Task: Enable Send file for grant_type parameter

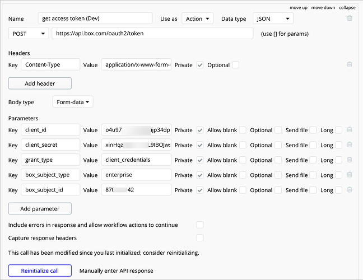Action: (x=313, y=160)
